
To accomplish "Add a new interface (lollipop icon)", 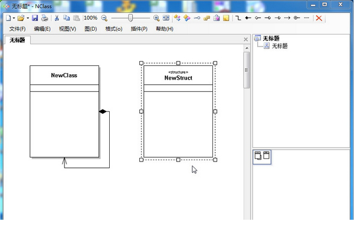I will 197,18.
